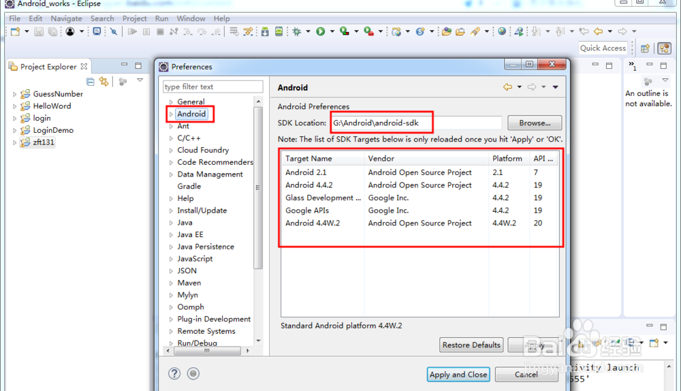Click the Open Type folder toolbar icon
The width and height of the screenshot is (681, 391).
pyautogui.click(x=447, y=31)
